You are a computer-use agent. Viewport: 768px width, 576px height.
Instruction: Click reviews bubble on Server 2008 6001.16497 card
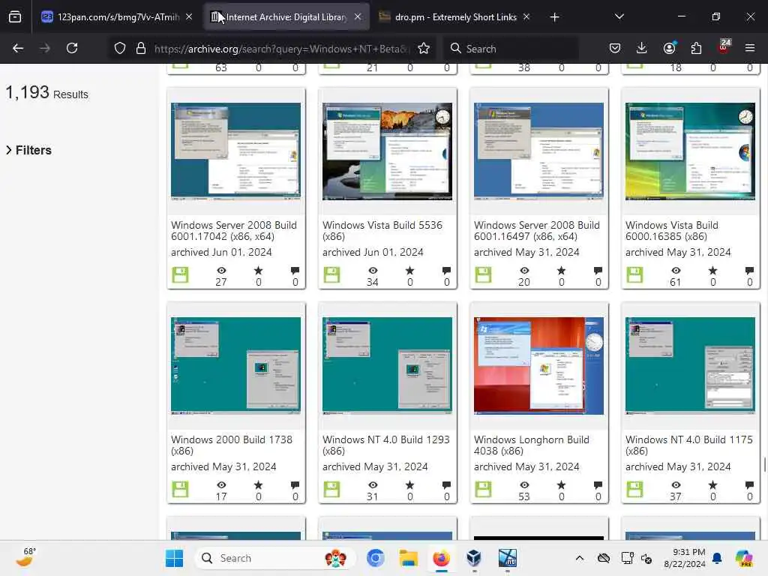click(x=598, y=270)
